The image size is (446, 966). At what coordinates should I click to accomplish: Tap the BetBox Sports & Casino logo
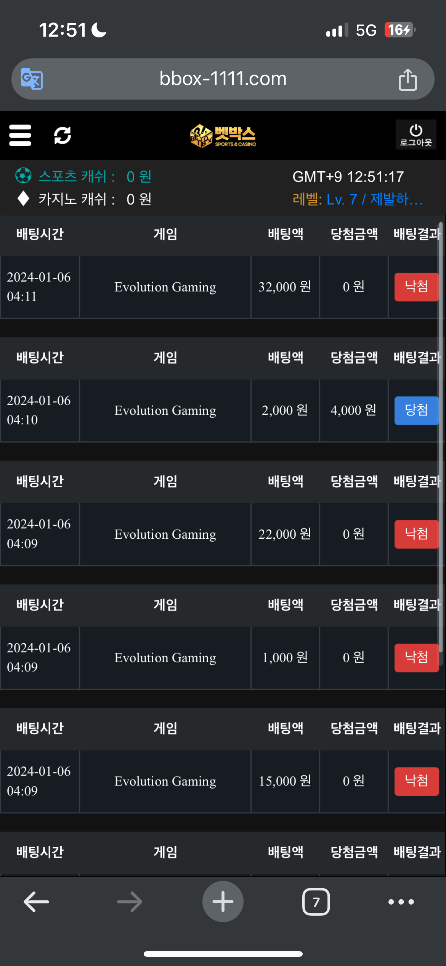click(x=223, y=136)
